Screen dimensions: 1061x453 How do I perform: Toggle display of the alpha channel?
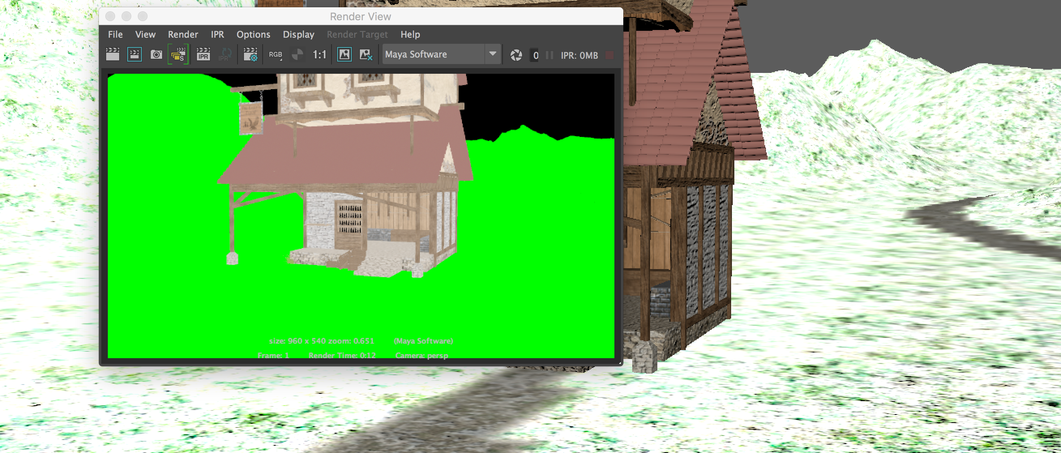(x=297, y=54)
